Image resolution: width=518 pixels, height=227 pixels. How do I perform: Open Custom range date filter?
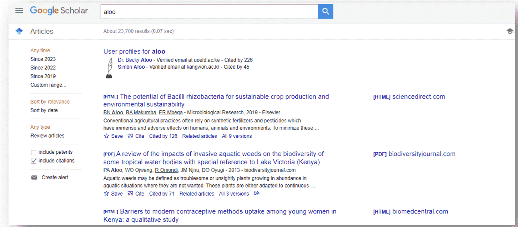tap(48, 85)
